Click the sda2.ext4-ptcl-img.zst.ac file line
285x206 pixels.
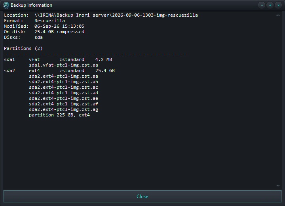[x=63, y=87]
